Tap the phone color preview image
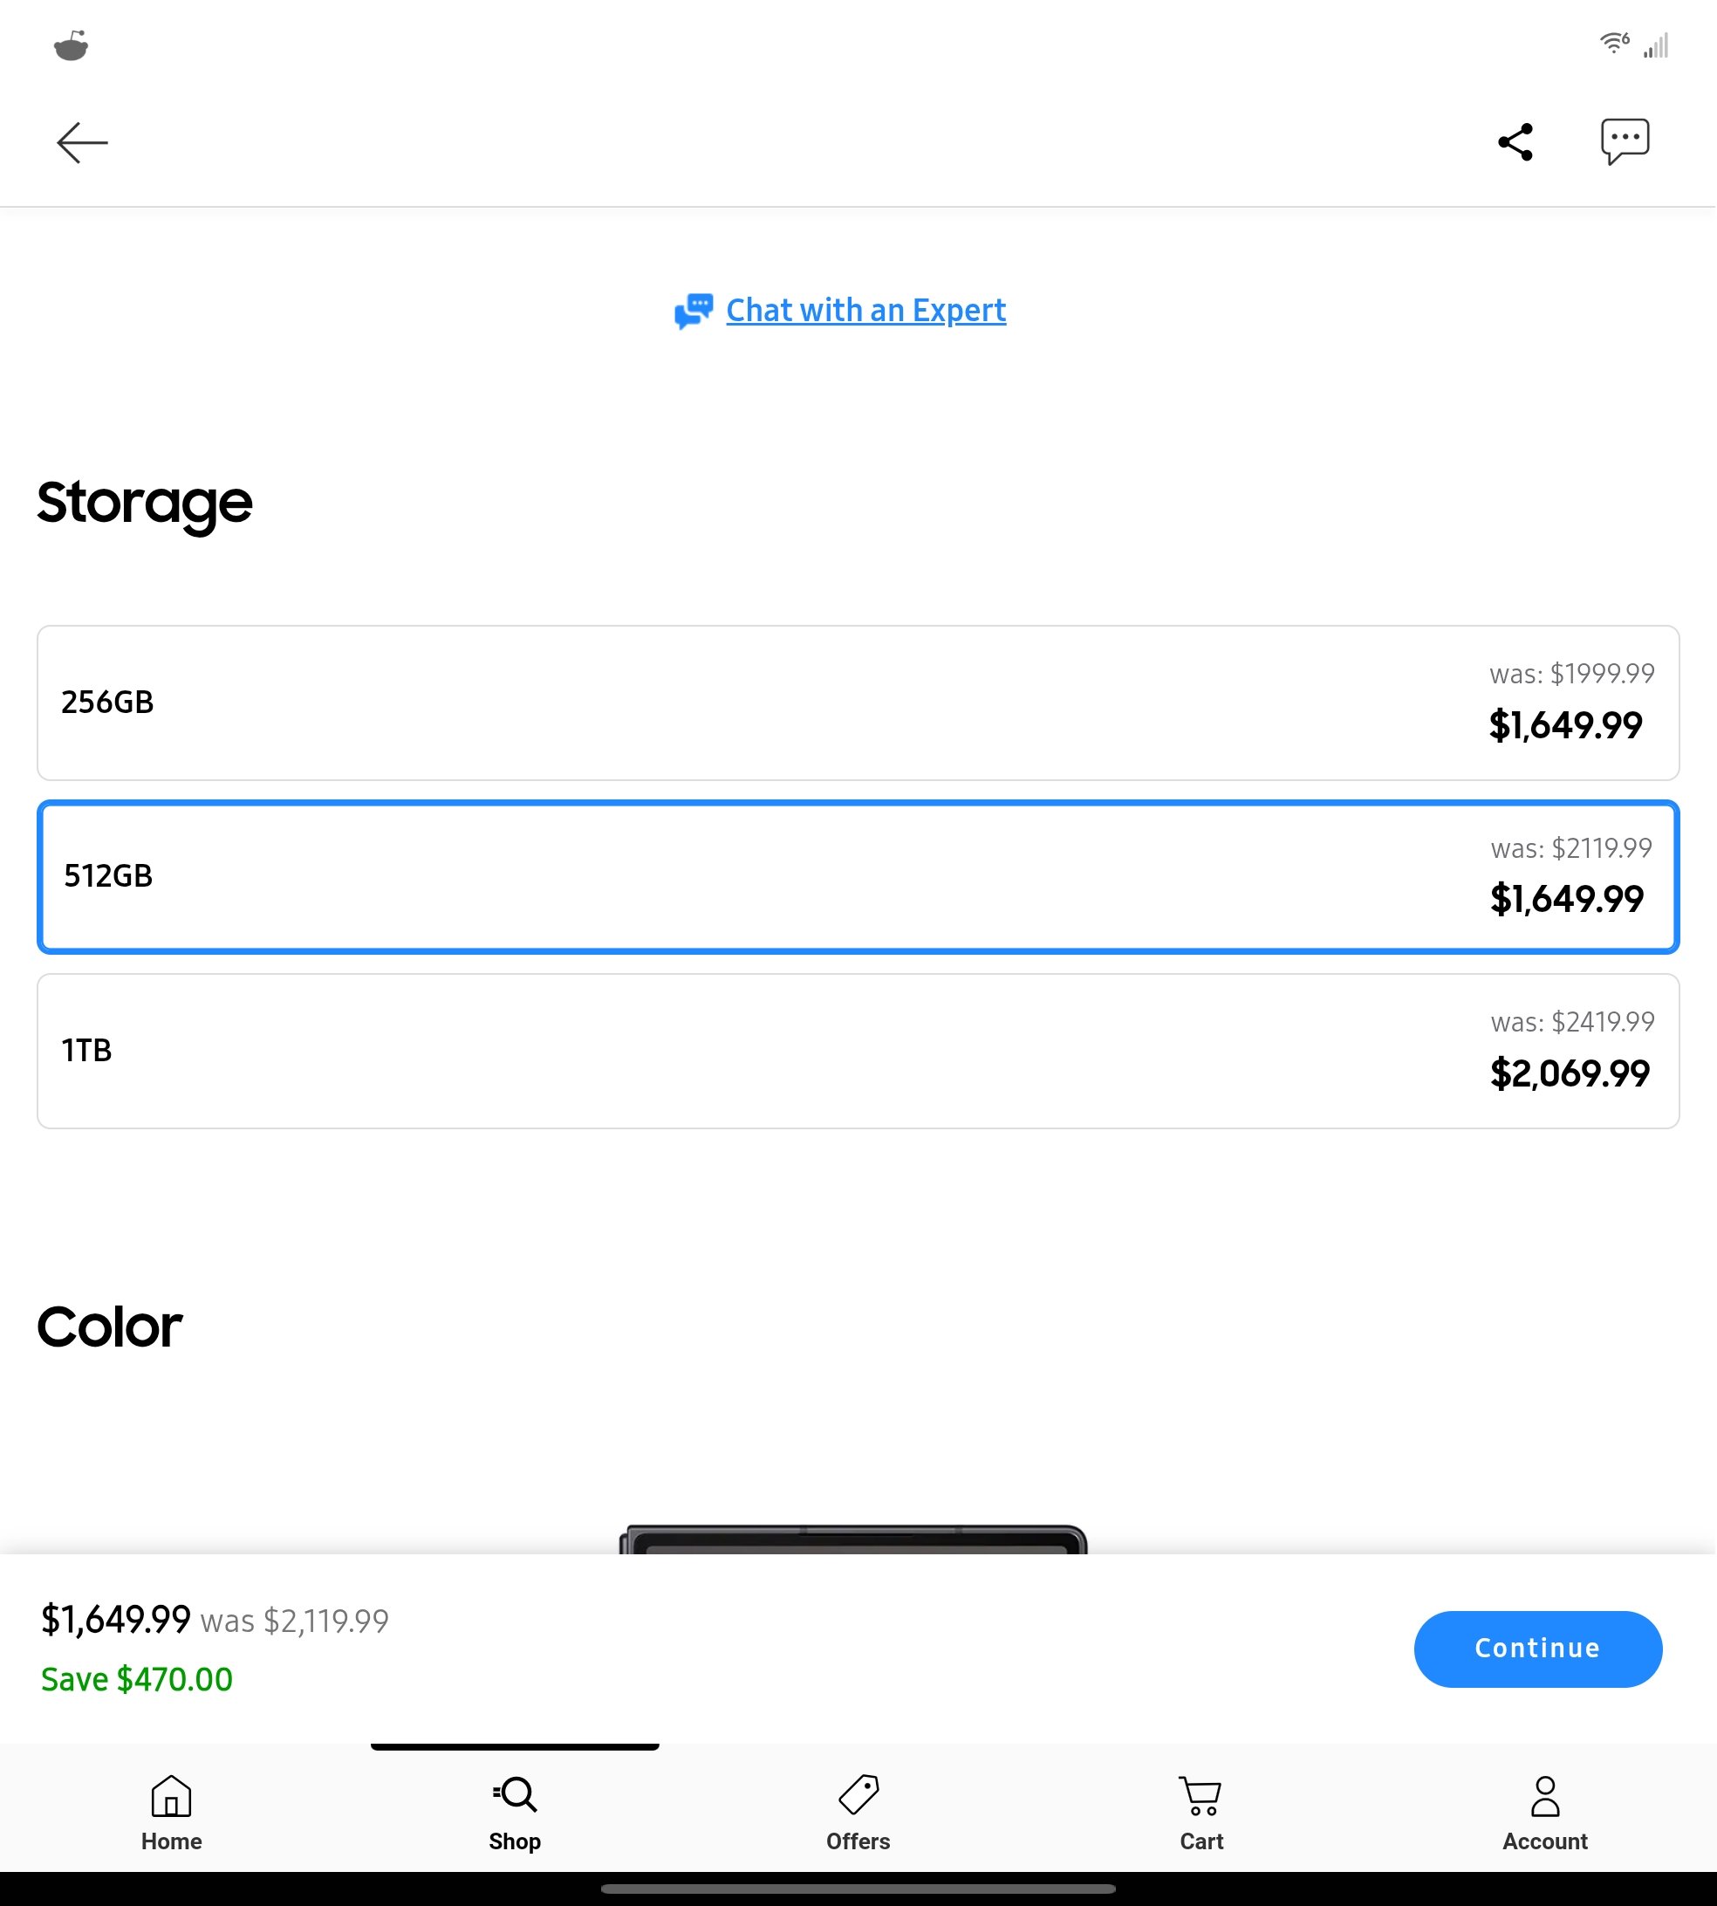This screenshot has width=1717, height=1906. (x=854, y=1539)
